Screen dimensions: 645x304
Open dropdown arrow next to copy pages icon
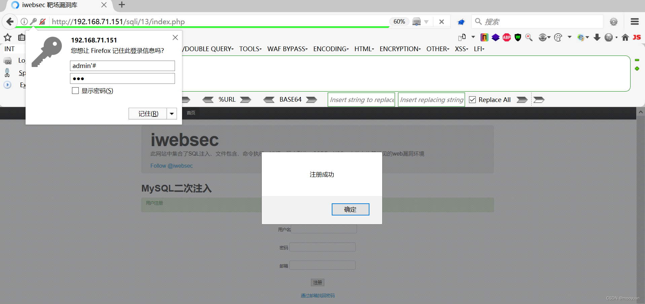[473, 37]
